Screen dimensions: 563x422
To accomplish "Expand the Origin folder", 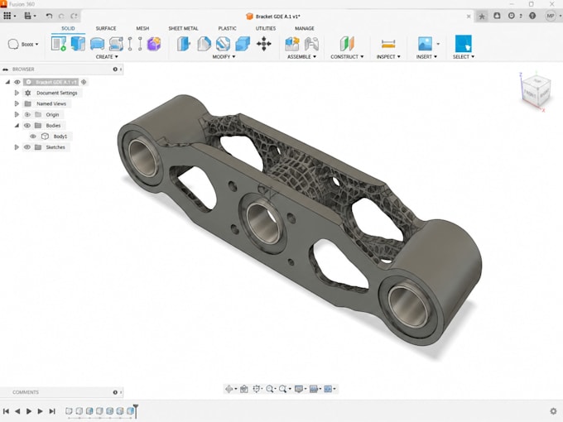I will pos(17,114).
